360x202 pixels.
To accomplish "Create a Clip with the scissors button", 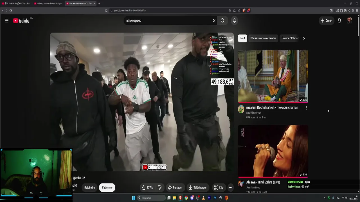I will click(x=219, y=187).
